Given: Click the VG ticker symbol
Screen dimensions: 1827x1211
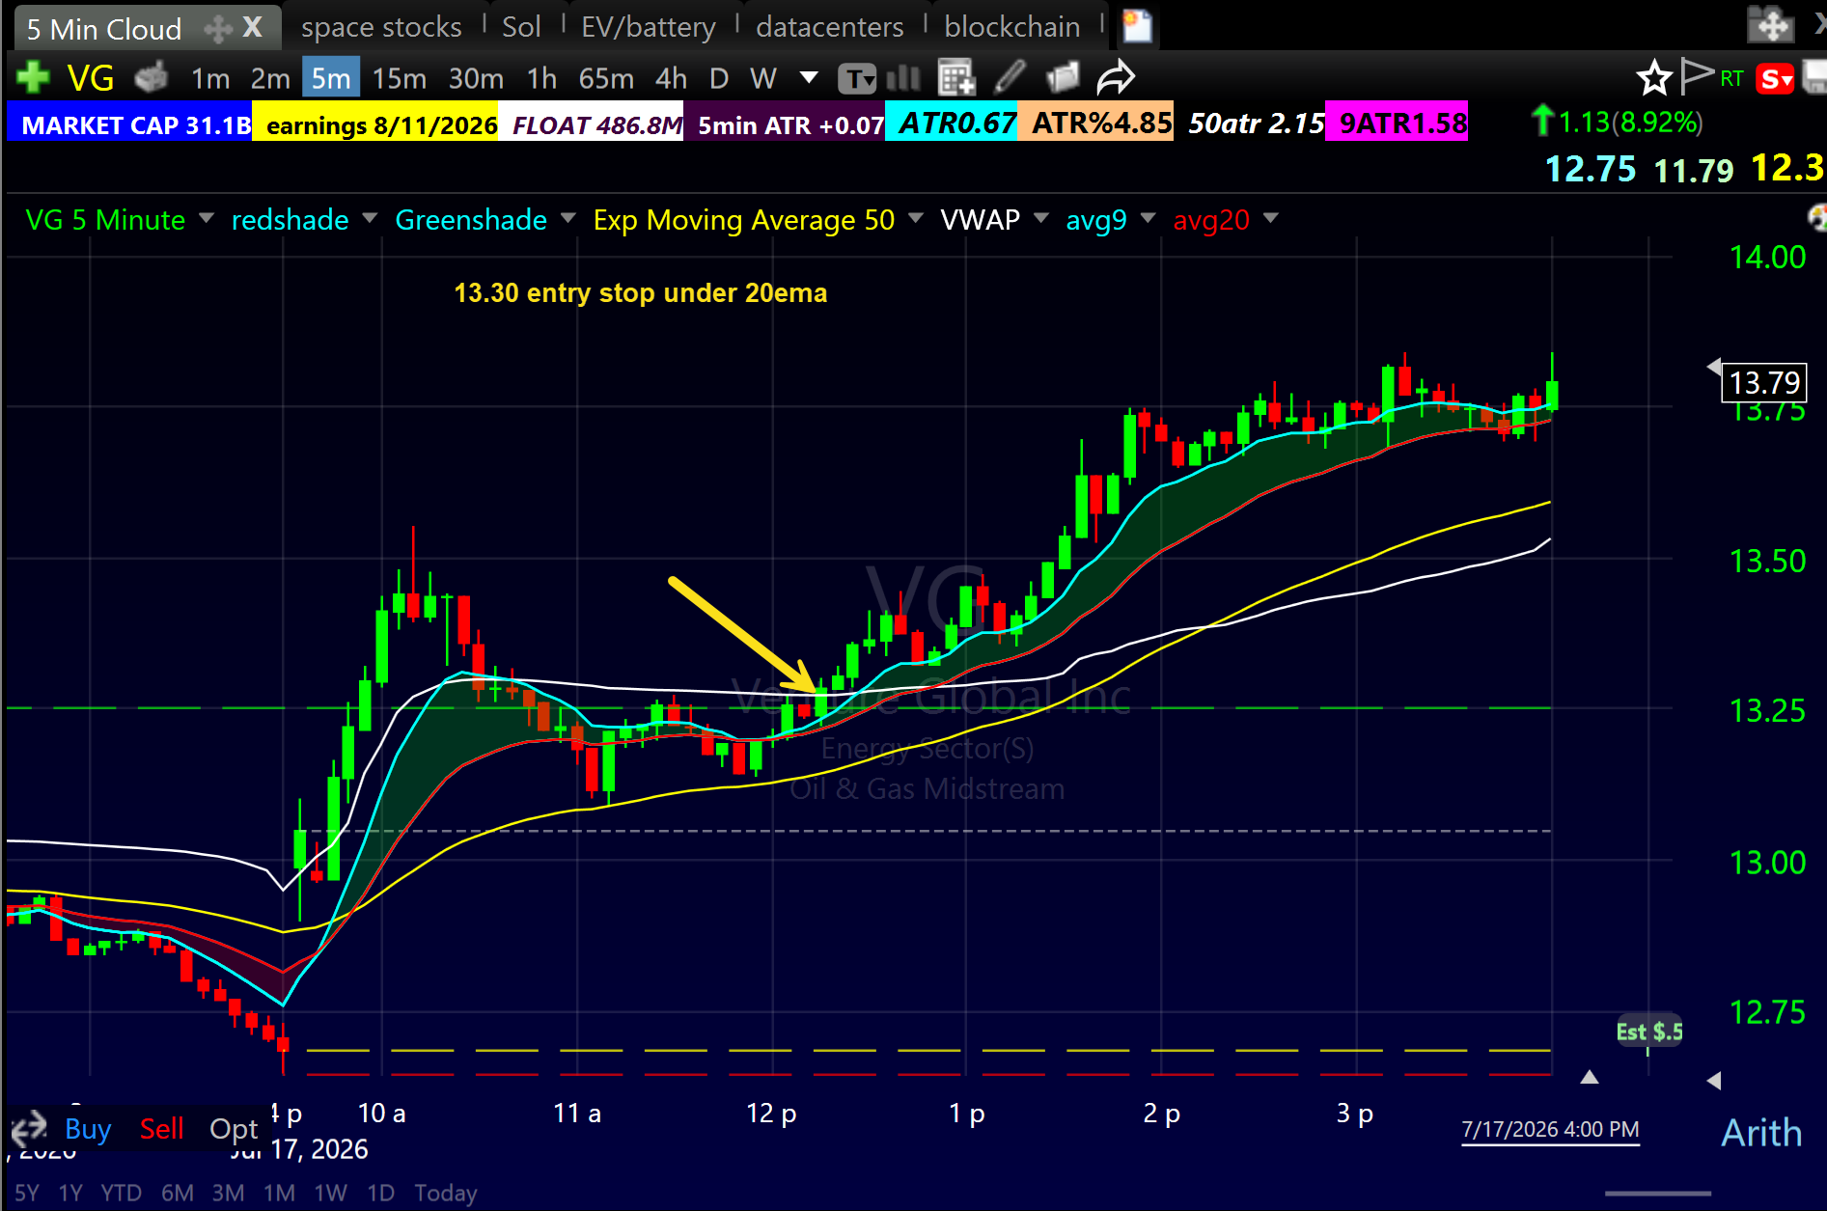Looking at the screenshot, I should coord(91,77).
